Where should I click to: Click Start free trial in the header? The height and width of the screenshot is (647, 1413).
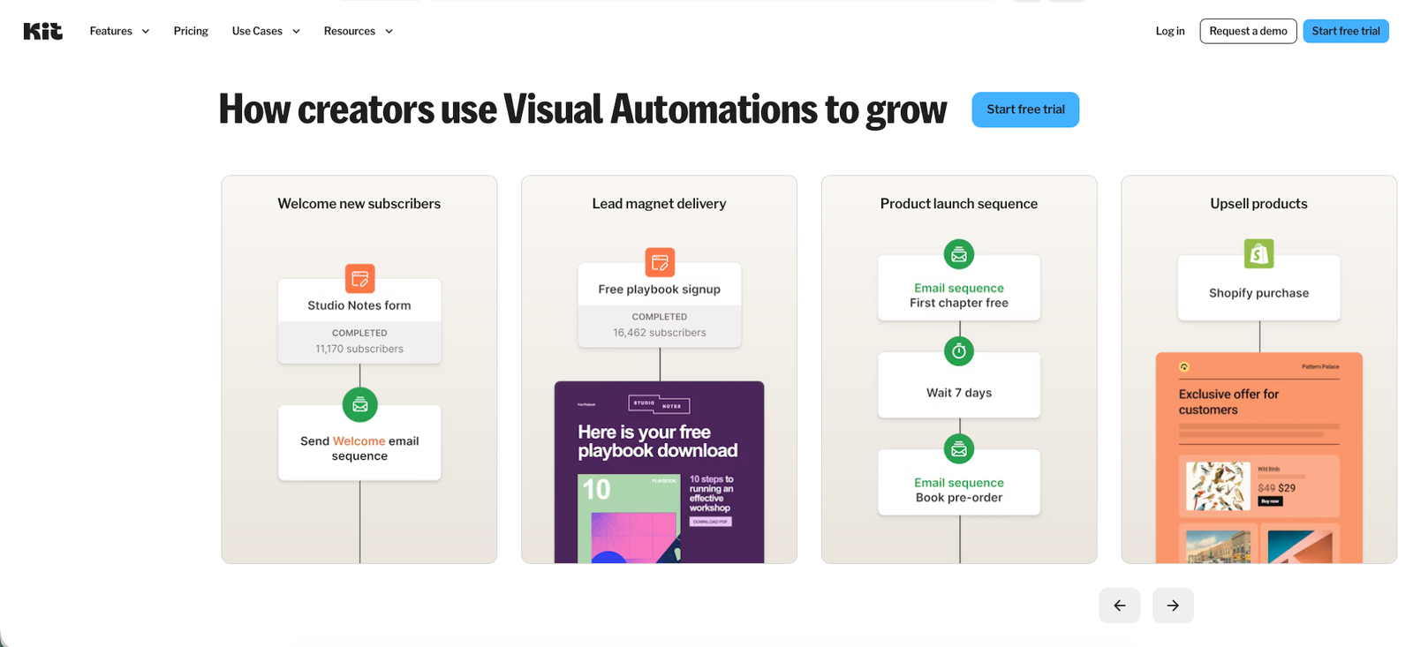coord(1346,31)
